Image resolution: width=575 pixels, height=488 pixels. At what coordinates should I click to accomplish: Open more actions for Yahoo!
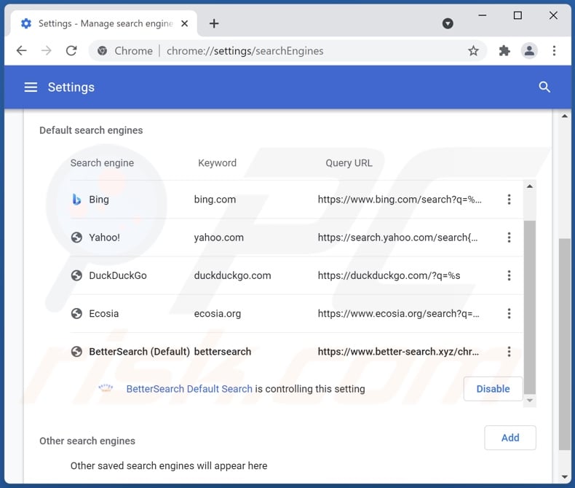pos(509,237)
